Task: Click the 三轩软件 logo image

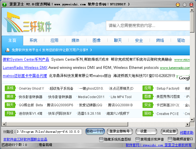Action: tap(28, 22)
